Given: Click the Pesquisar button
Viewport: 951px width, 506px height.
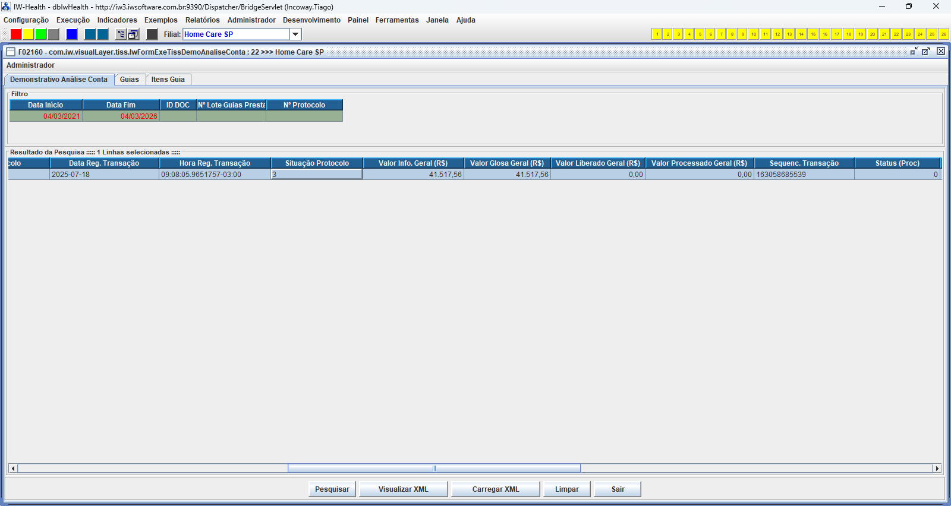Looking at the screenshot, I should [x=332, y=489].
